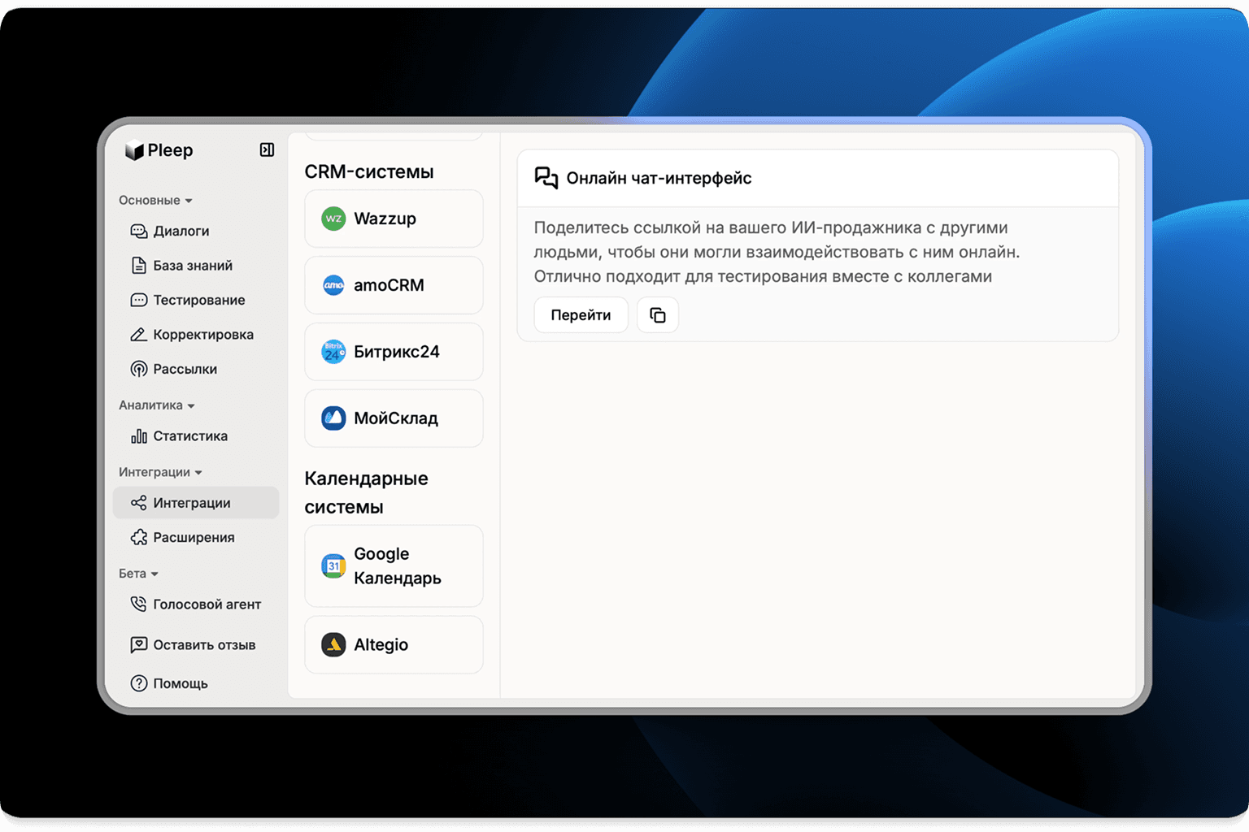Choose the МойСклад integration

pos(394,418)
